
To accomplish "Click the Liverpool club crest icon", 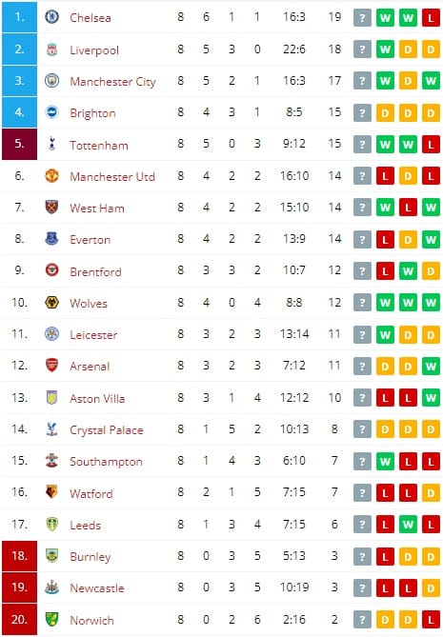I will (x=51, y=50).
